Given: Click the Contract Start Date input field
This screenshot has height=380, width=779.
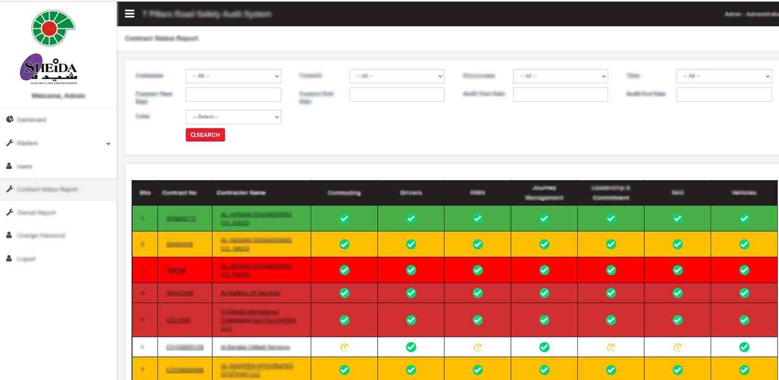Looking at the screenshot, I should 233,94.
